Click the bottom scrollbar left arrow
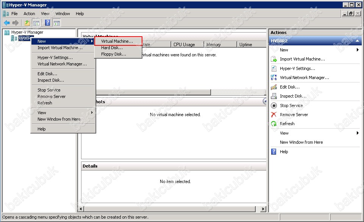364x222 pixels. [81, 209]
